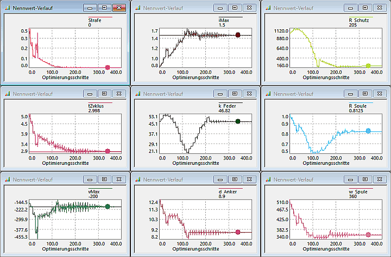Click the title bar icon of the d_Anker window
Viewport: 391px width, 257px height.
pos(137,178)
